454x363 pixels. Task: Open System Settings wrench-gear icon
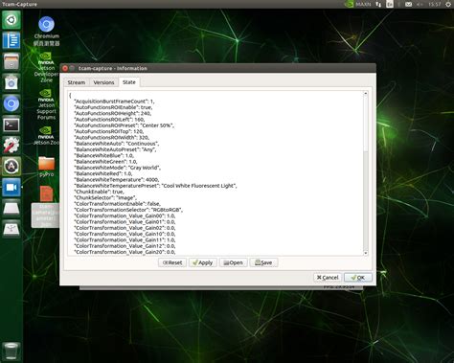pyautogui.click(x=11, y=146)
